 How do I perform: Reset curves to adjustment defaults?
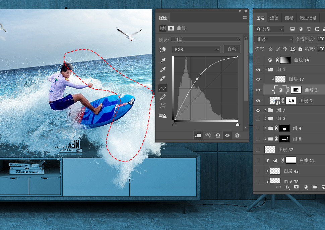[x=218, y=135]
